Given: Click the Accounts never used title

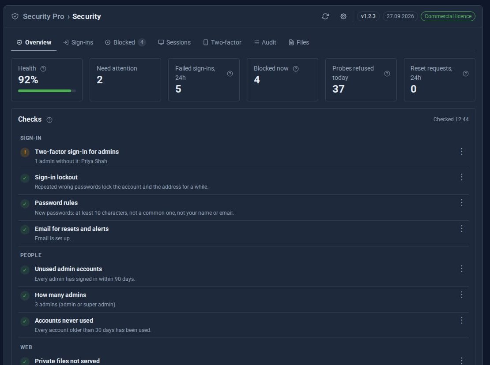Looking at the screenshot, I should point(64,320).
